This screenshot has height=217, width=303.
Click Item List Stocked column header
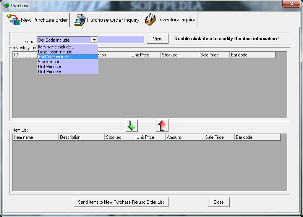[x=120, y=137]
